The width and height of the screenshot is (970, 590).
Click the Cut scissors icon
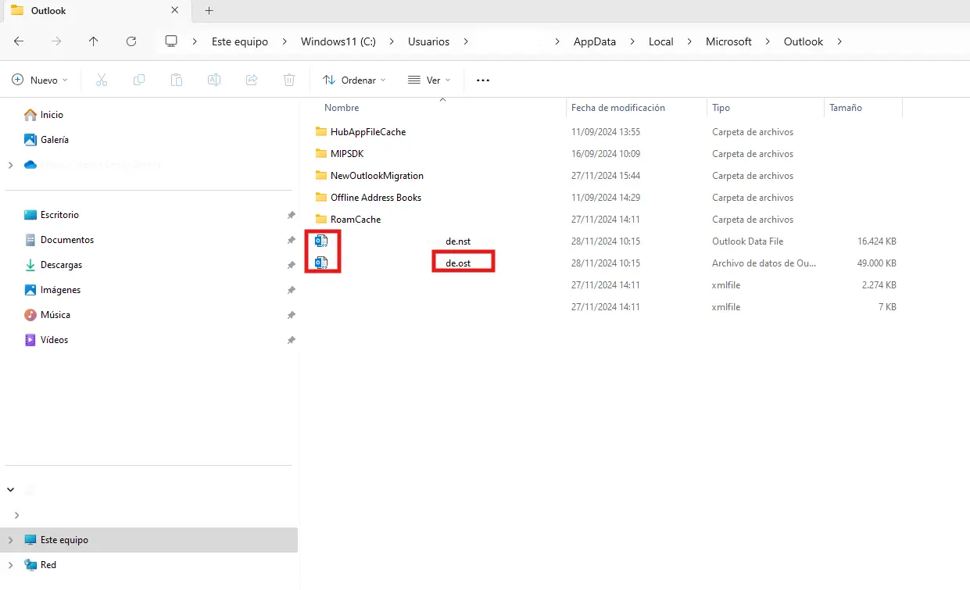click(x=102, y=80)
